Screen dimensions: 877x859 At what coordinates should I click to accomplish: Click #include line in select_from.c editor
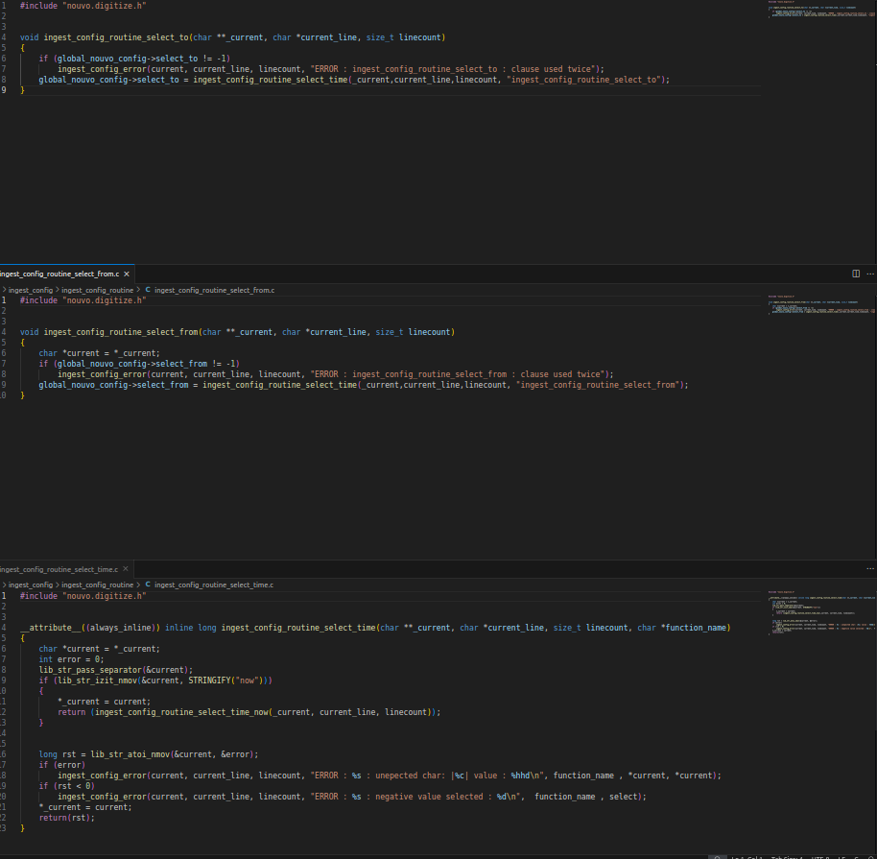(x=83, y=300)
